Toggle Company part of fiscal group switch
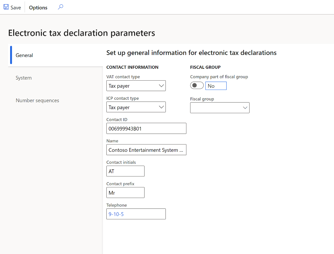 197,85
